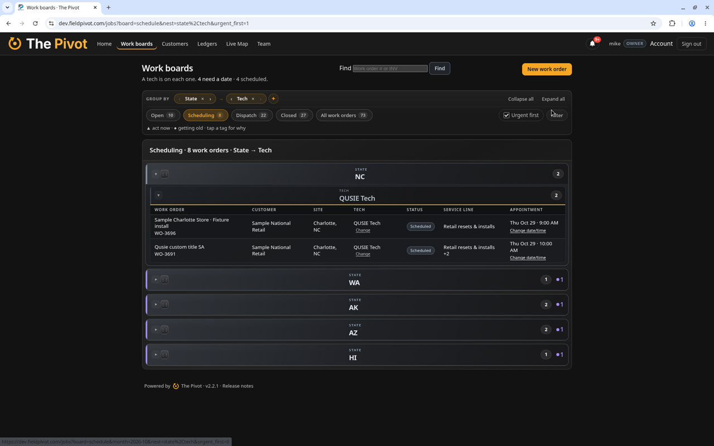Uncheck the Urgent first checkbox
The image size is (714, 446).
(x=506, y=115)
